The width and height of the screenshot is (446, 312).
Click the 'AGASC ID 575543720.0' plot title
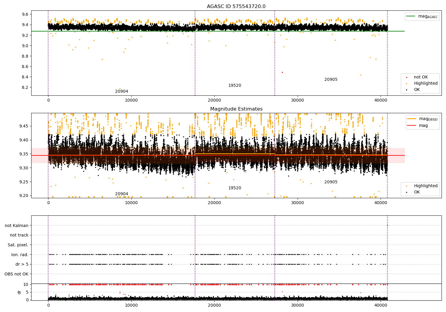coord(236,7)
